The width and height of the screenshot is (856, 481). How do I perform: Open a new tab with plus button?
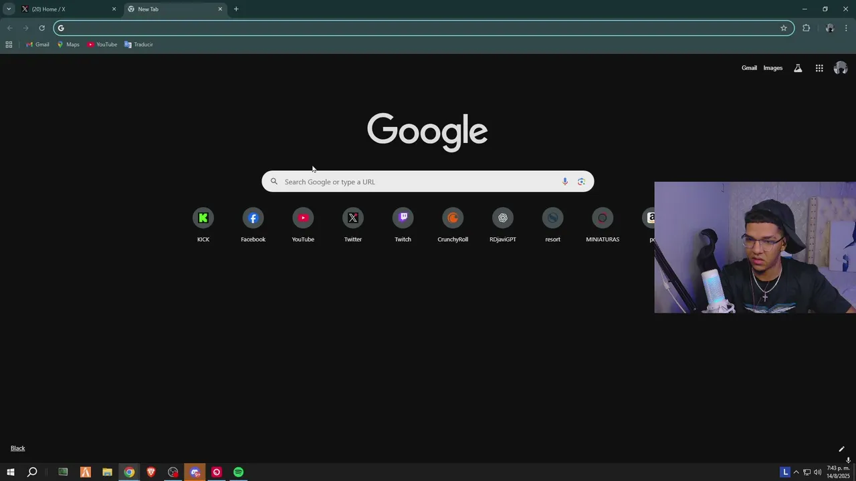pos(236,9)
